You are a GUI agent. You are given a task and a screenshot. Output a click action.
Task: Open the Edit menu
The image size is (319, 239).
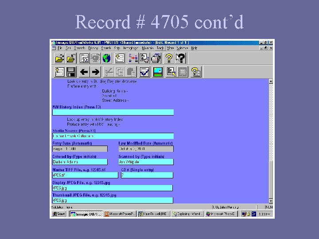point(68,48)
